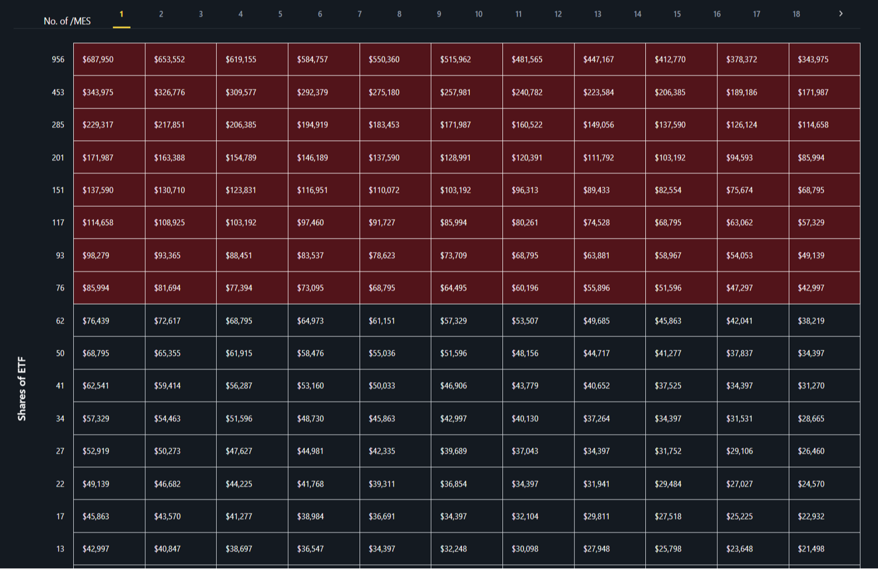Click the $52,919 cell
The image size is (878, 569).
[x=109, y=451]
